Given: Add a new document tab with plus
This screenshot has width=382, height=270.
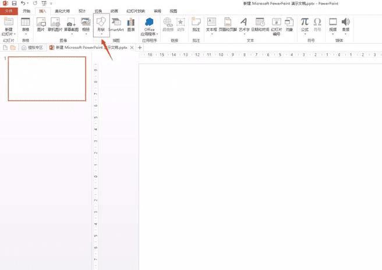Looking at the screenshot, I should (x=140, y=48).
